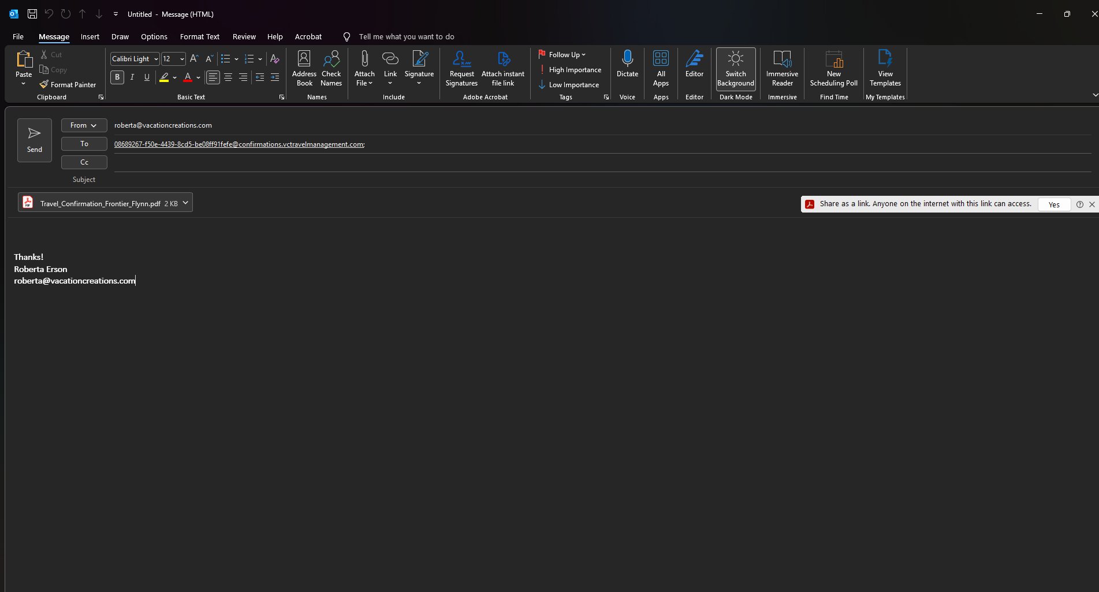The image size is (1099, 592).
Task: Expand the PDF attachment options arrow
Action: point(185,203)
